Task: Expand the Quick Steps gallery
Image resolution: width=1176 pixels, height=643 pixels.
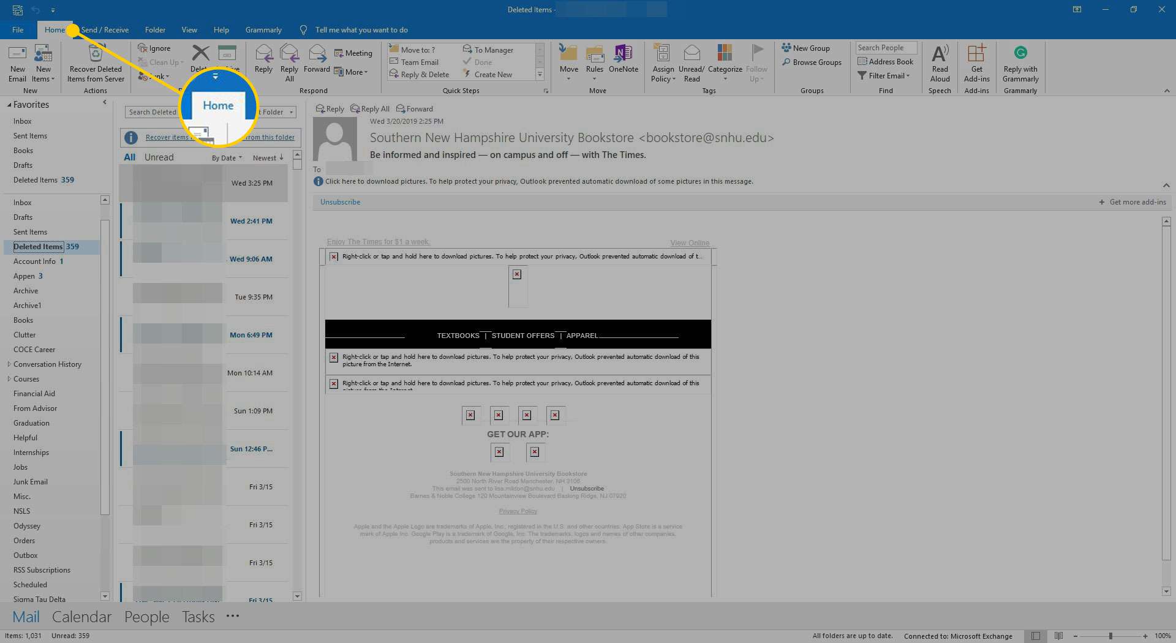Action: point(540,75)
